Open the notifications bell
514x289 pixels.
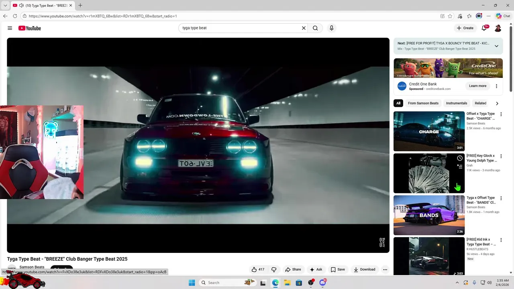click(484, 28)
